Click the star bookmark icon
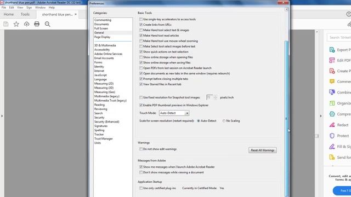 click(x=16, y=24)
